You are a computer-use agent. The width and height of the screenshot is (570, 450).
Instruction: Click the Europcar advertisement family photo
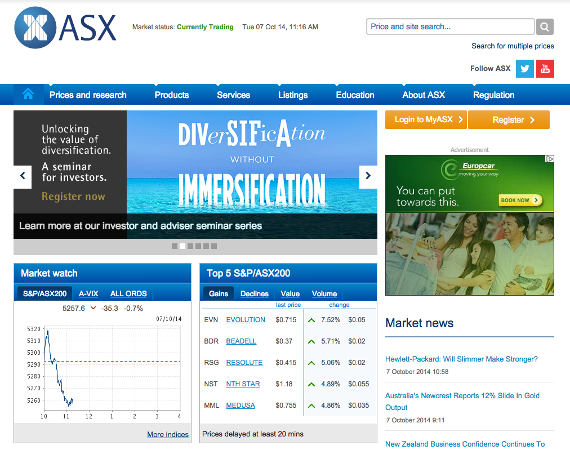[470, 253]
